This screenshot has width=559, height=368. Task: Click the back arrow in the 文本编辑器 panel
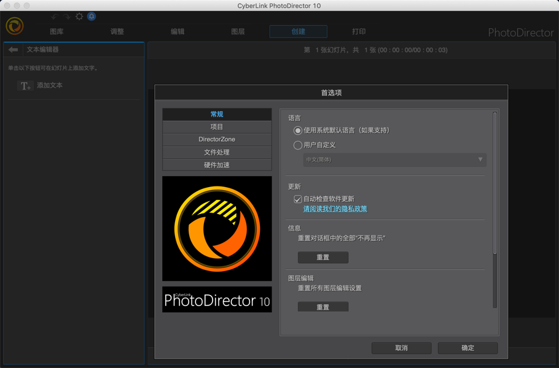coord(12,50)
